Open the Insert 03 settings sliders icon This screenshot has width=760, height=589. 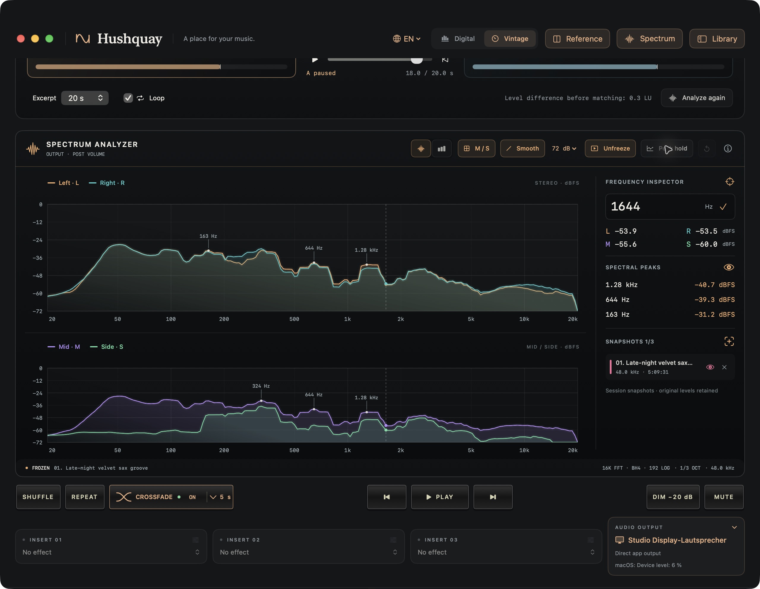(590, 540)
